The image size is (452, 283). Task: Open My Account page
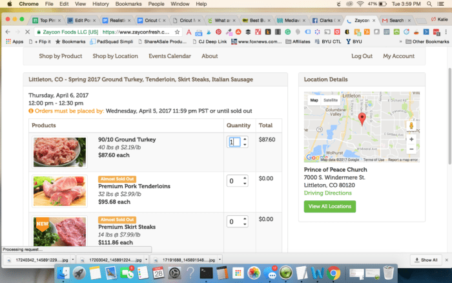pyautogui.click(x=398, y=56)
